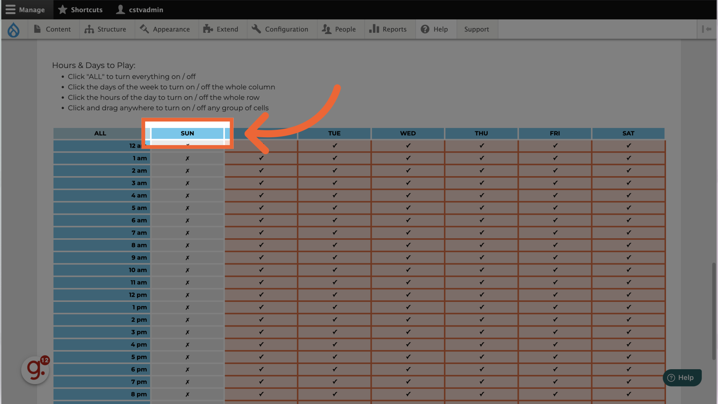Open the Structure admin menu
Image resolution: width=718 pixels, height=404 pixels.
(x=105, y=29)
